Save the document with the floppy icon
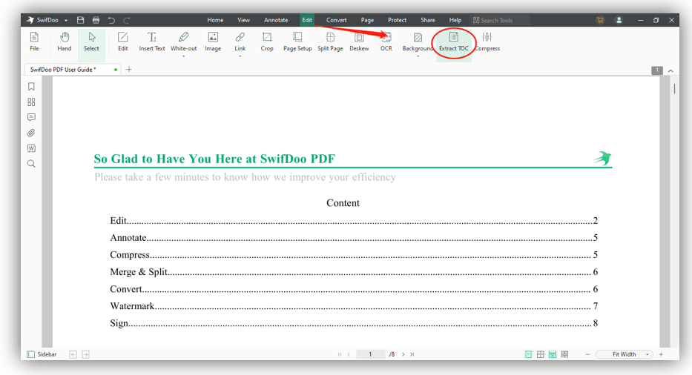692x375 pixels. click(80, 20)
